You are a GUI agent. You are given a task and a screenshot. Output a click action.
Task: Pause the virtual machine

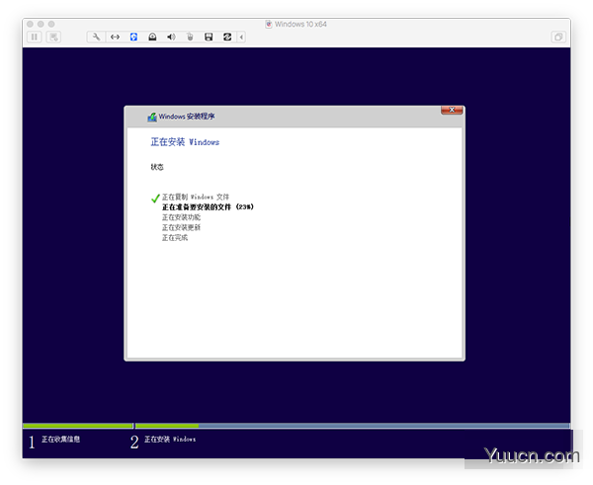coord(34,37)
